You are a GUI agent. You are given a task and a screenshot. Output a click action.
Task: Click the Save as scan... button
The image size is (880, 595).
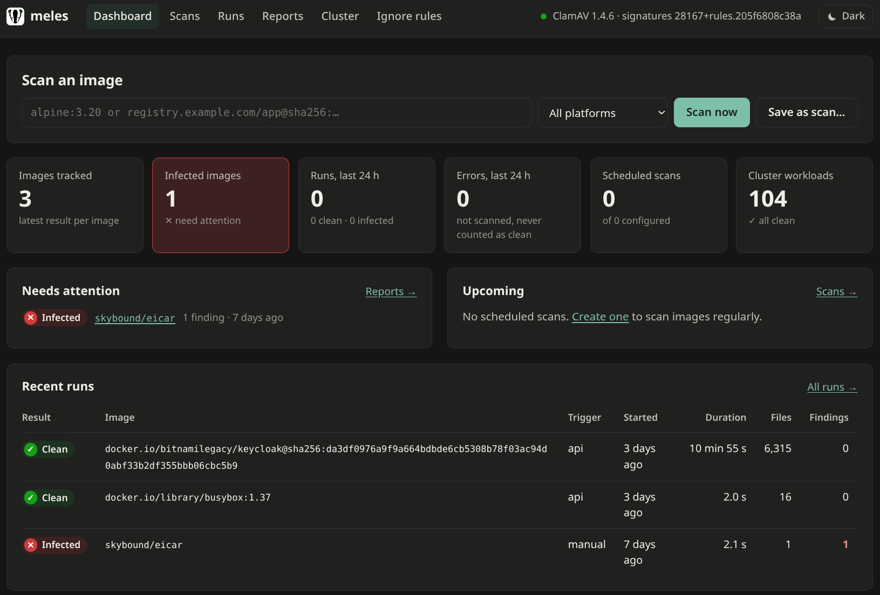[807, 112]
